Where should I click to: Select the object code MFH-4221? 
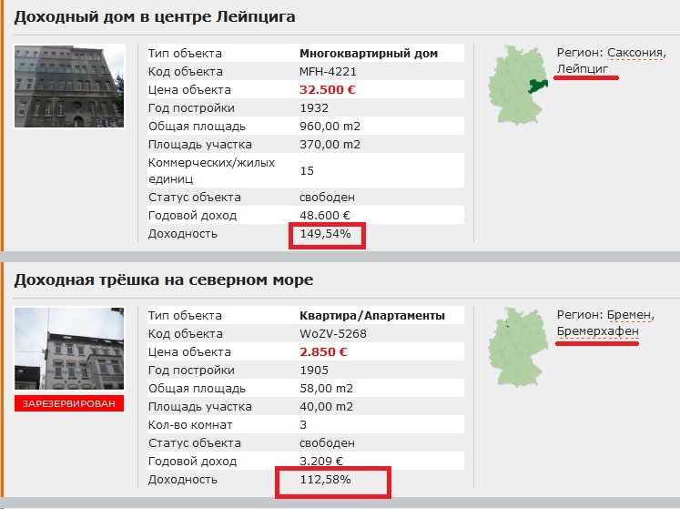point(324,72)
